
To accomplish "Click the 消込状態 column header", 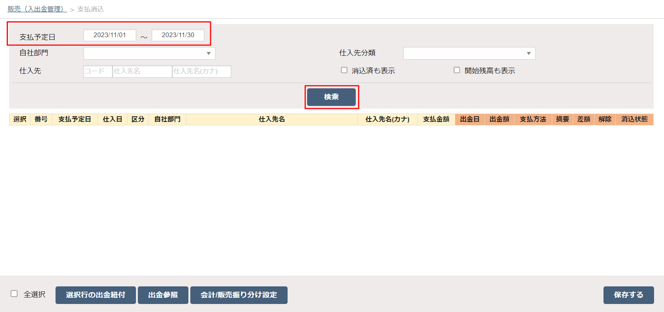I will 634,119.
